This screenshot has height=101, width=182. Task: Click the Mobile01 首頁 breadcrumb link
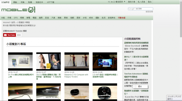coord(9,22)
